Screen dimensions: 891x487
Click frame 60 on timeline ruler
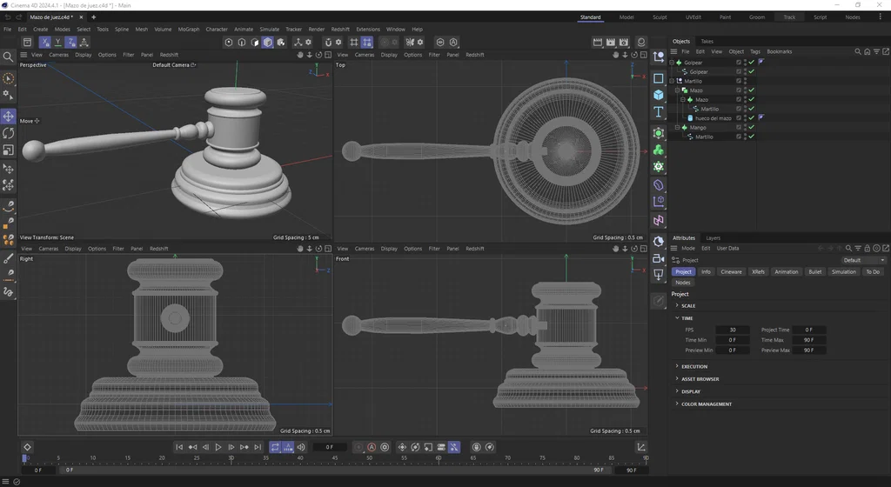pos(439,457)
